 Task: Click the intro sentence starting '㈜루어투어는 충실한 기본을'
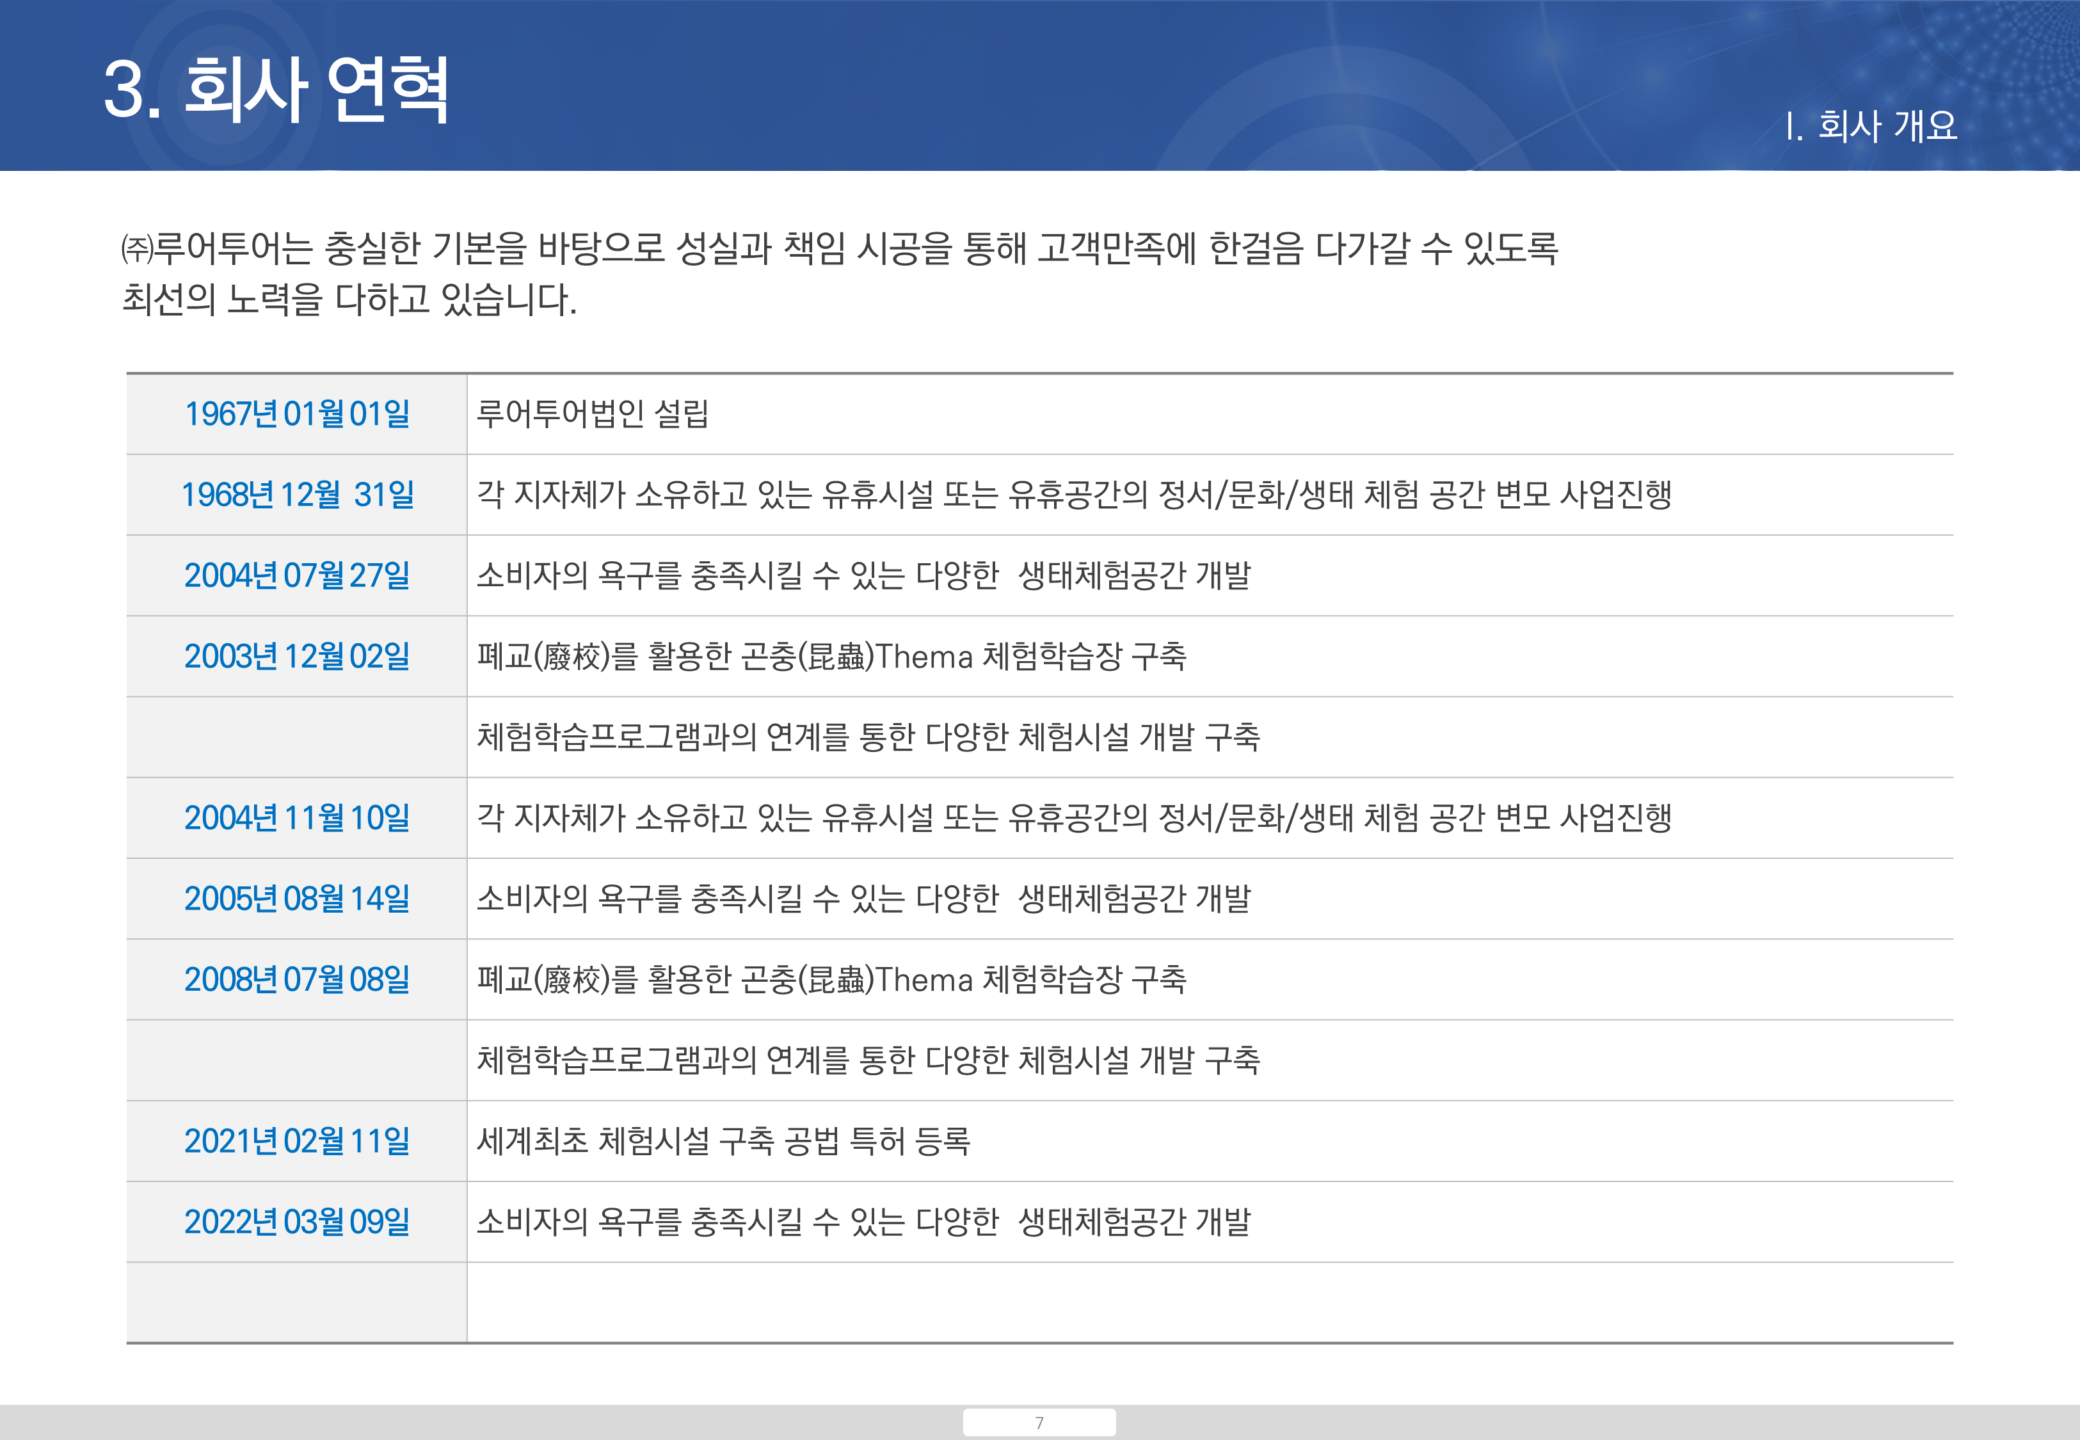tap(840, 248)
